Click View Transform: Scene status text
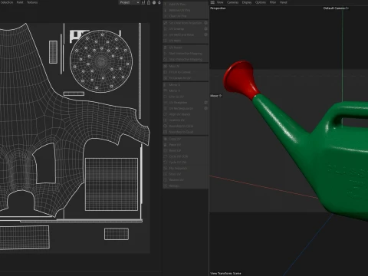 pyautogui.click(x=225, y=273)
